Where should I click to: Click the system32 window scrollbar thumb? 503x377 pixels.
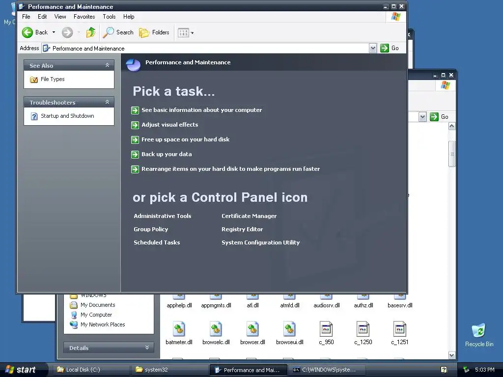(x=452, y=154)
